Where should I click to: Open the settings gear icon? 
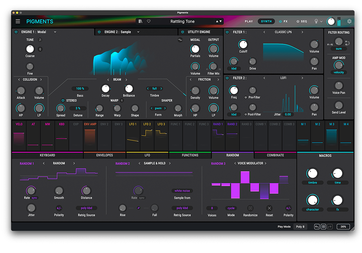[x=349, y=21]
